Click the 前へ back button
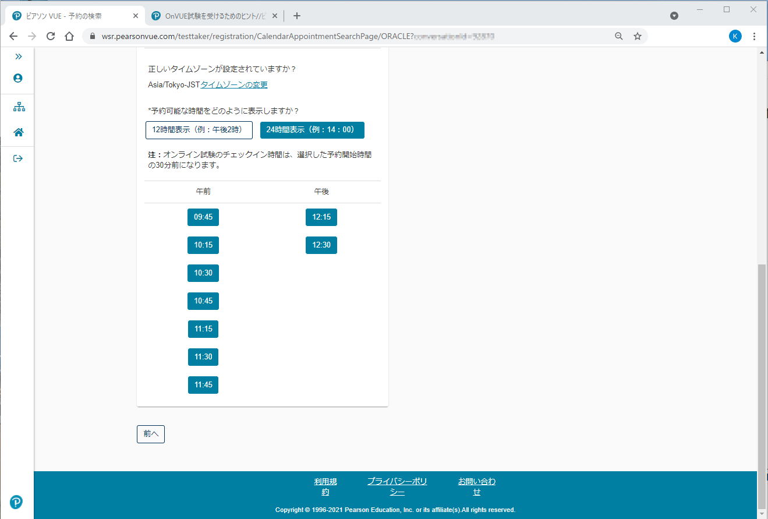This screenshot has height=519, width=768. click(x=151, y=434)
